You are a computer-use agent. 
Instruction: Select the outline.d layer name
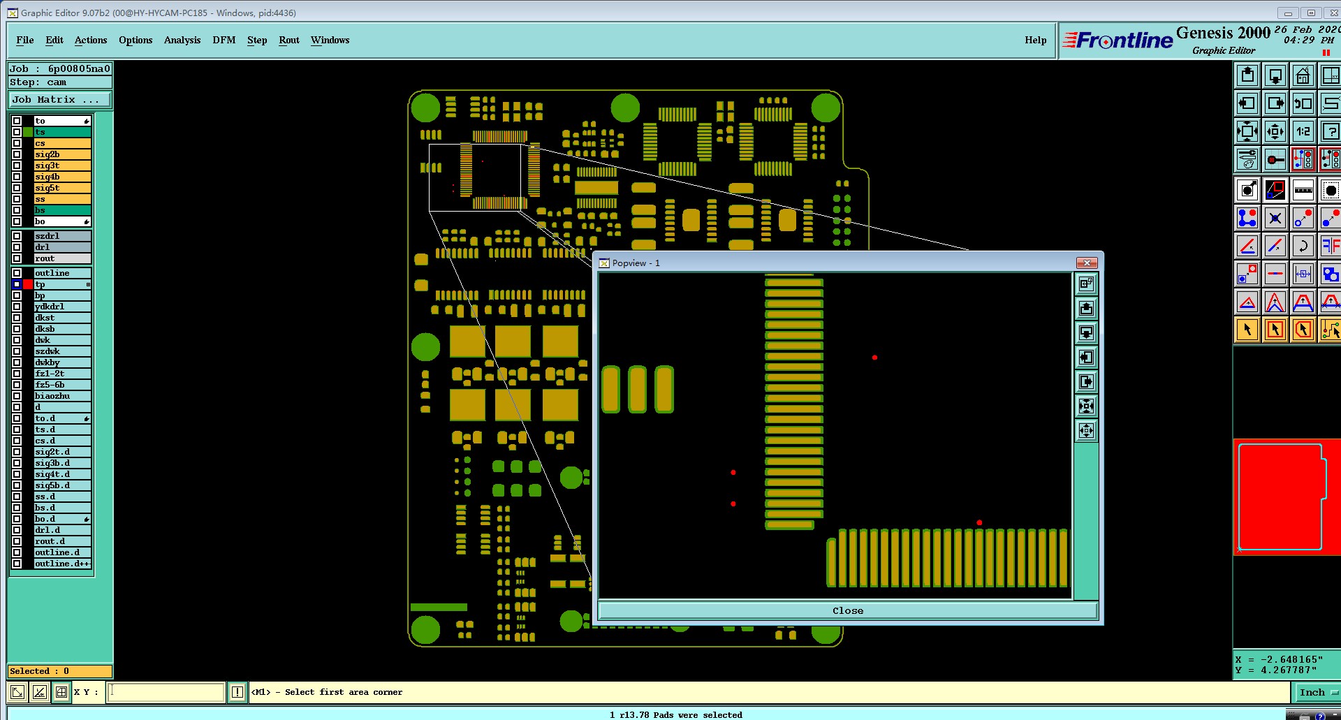coord(63,552)
